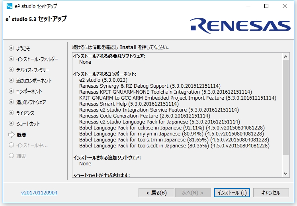Click the インストールされる必要なソフトウェア heading
Screen dimensions: 297x206
point(109,56)
